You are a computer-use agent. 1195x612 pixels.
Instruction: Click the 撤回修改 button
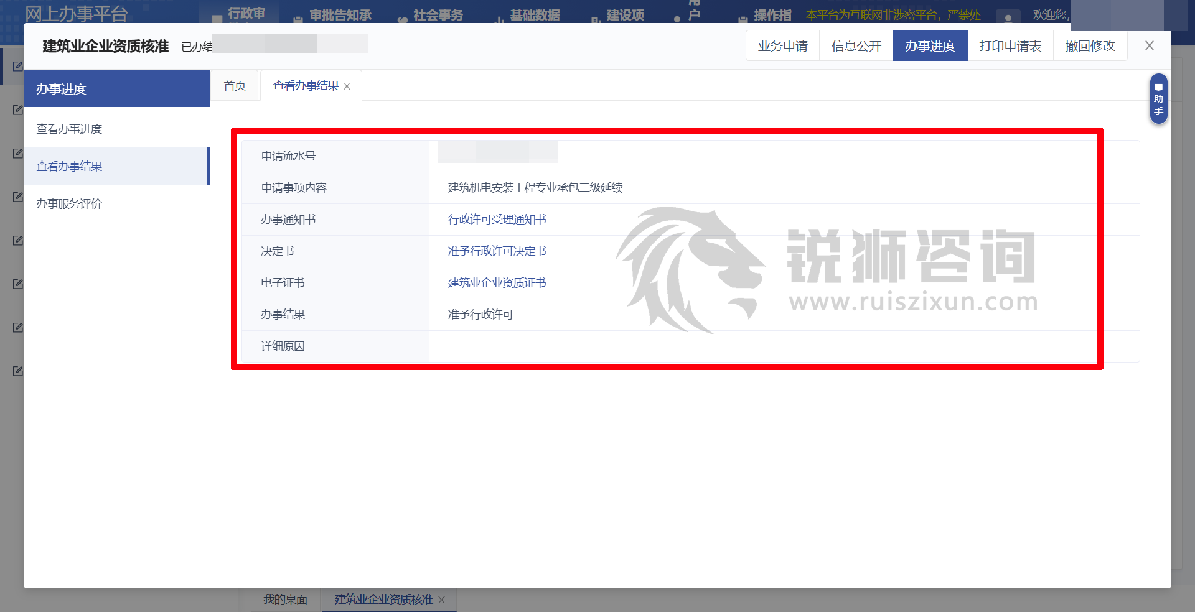coord(1090,46)
